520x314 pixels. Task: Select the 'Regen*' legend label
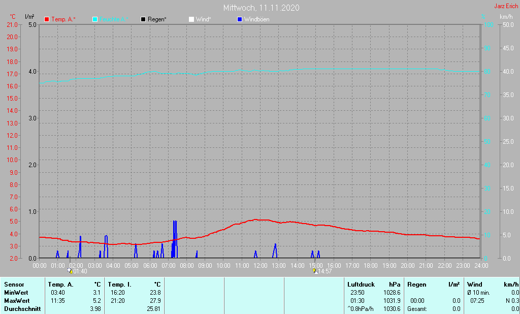[157, 19]
